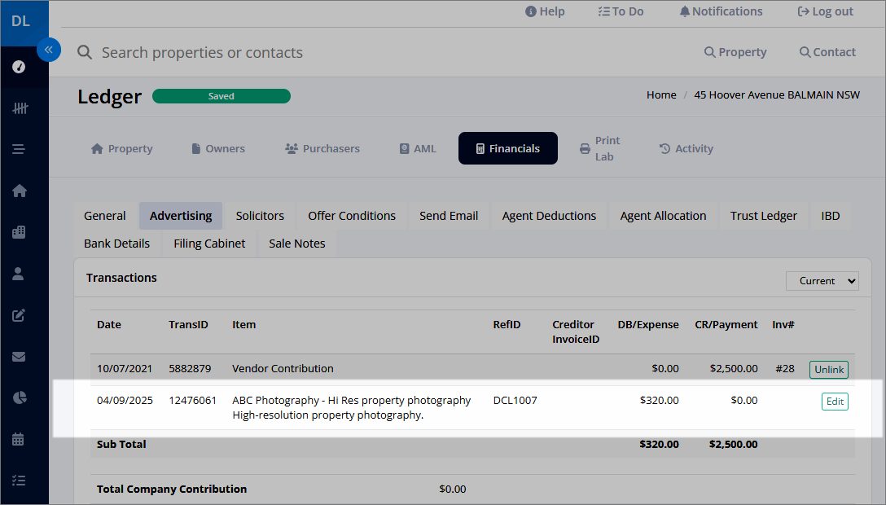Screen dimensions: 886x505
Task: Unlink the Vendor Contribution transaction
Action: (829, 370)
